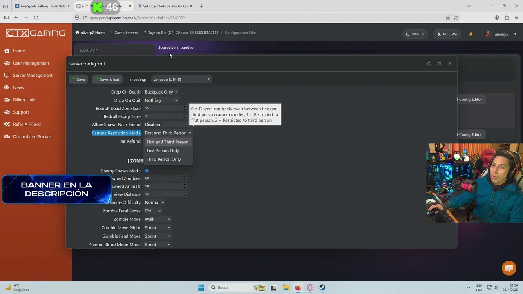Open oliverp2 Home breadcrumb link
Screen dimensions: 523x294
point(90,33)
